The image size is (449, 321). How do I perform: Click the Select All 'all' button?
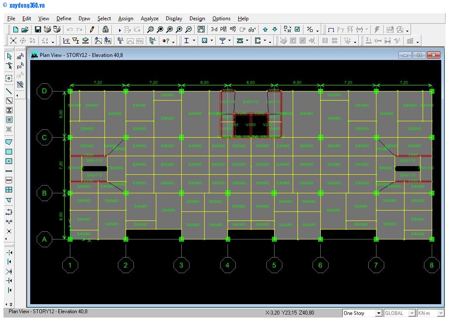tap(20, 57)
